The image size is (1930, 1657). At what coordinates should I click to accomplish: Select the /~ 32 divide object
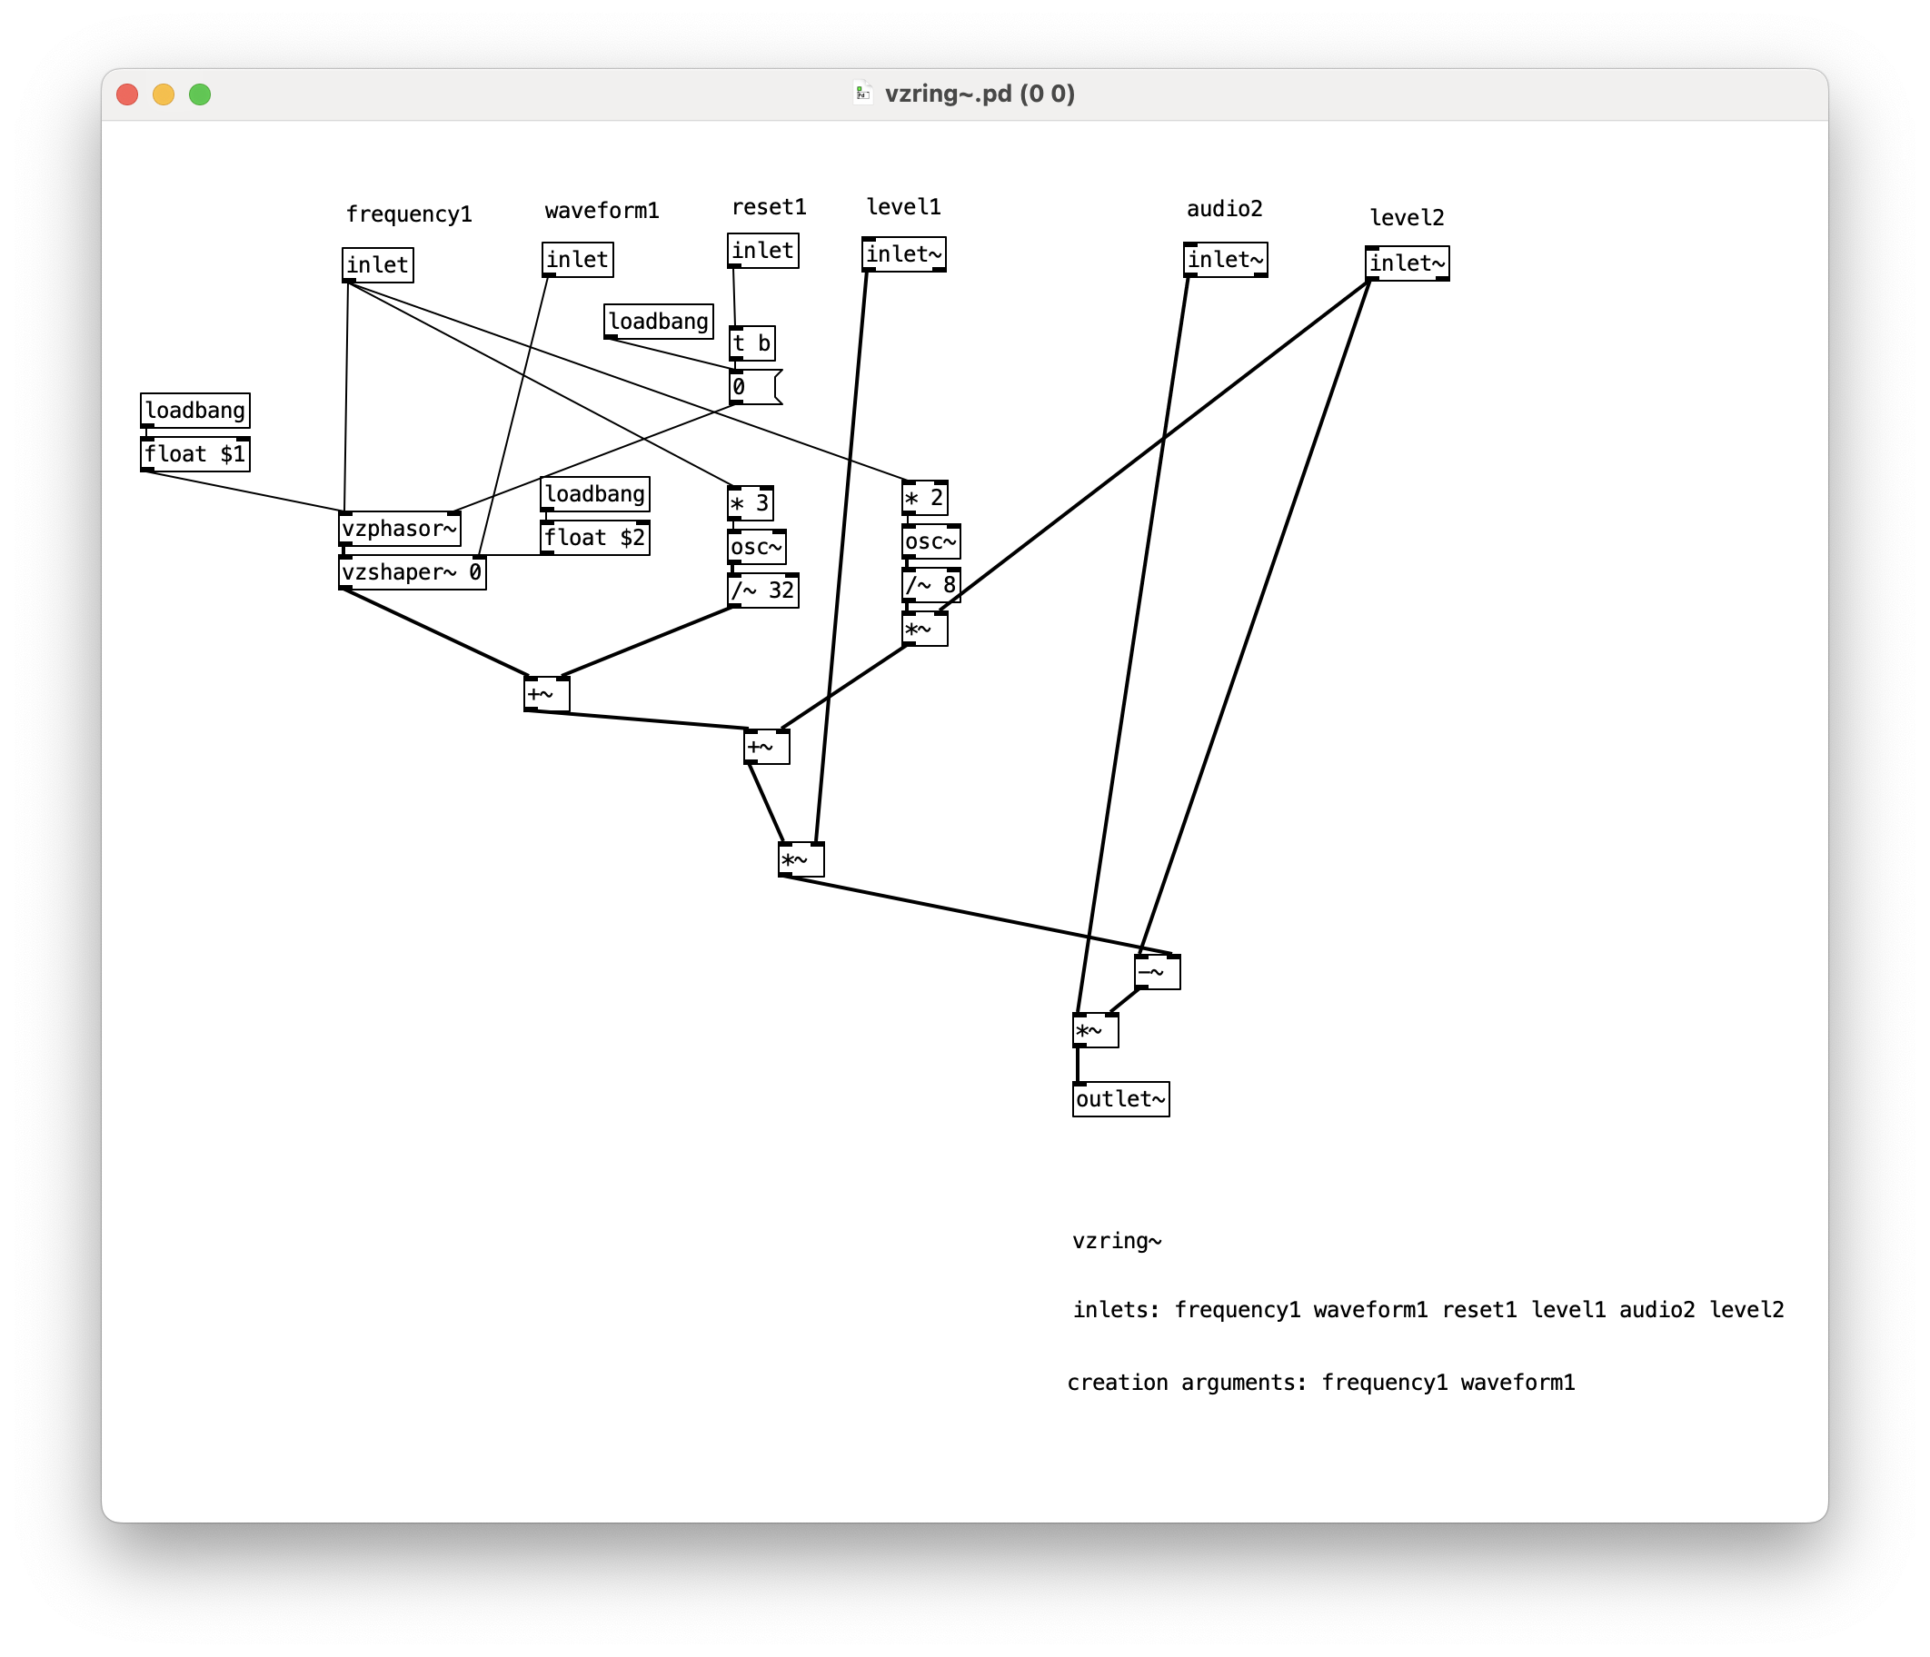coord(762,590)
